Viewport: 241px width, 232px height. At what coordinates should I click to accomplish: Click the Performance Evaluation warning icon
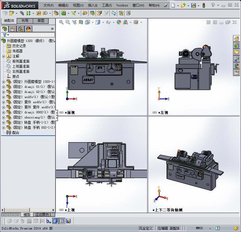[x=121, y=13]
